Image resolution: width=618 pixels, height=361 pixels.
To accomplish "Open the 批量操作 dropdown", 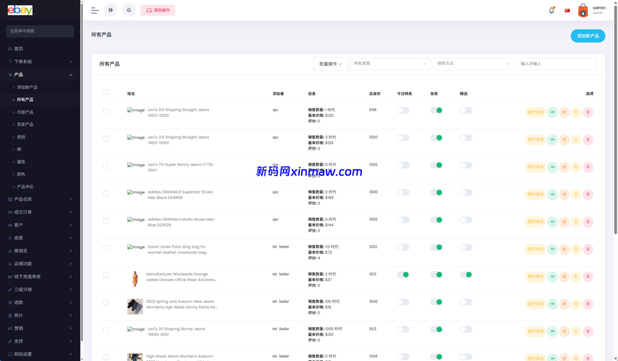I will click(330, 63).
